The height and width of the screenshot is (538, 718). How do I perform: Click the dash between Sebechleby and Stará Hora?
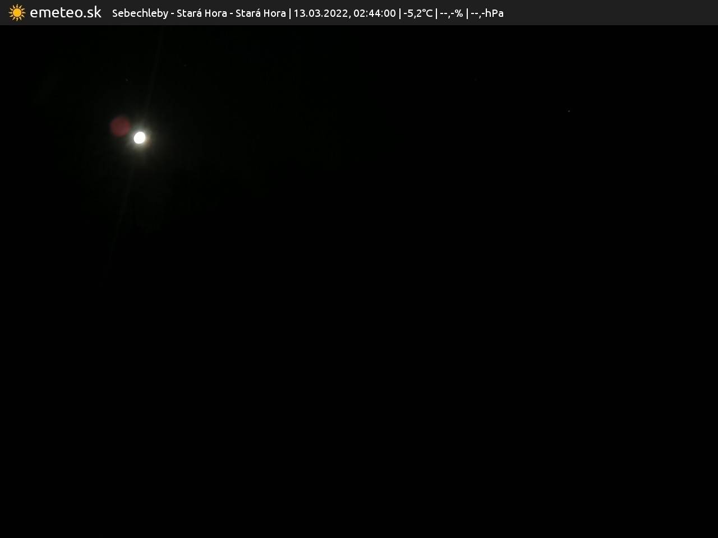pyautogui.click(x=172, y=13)
